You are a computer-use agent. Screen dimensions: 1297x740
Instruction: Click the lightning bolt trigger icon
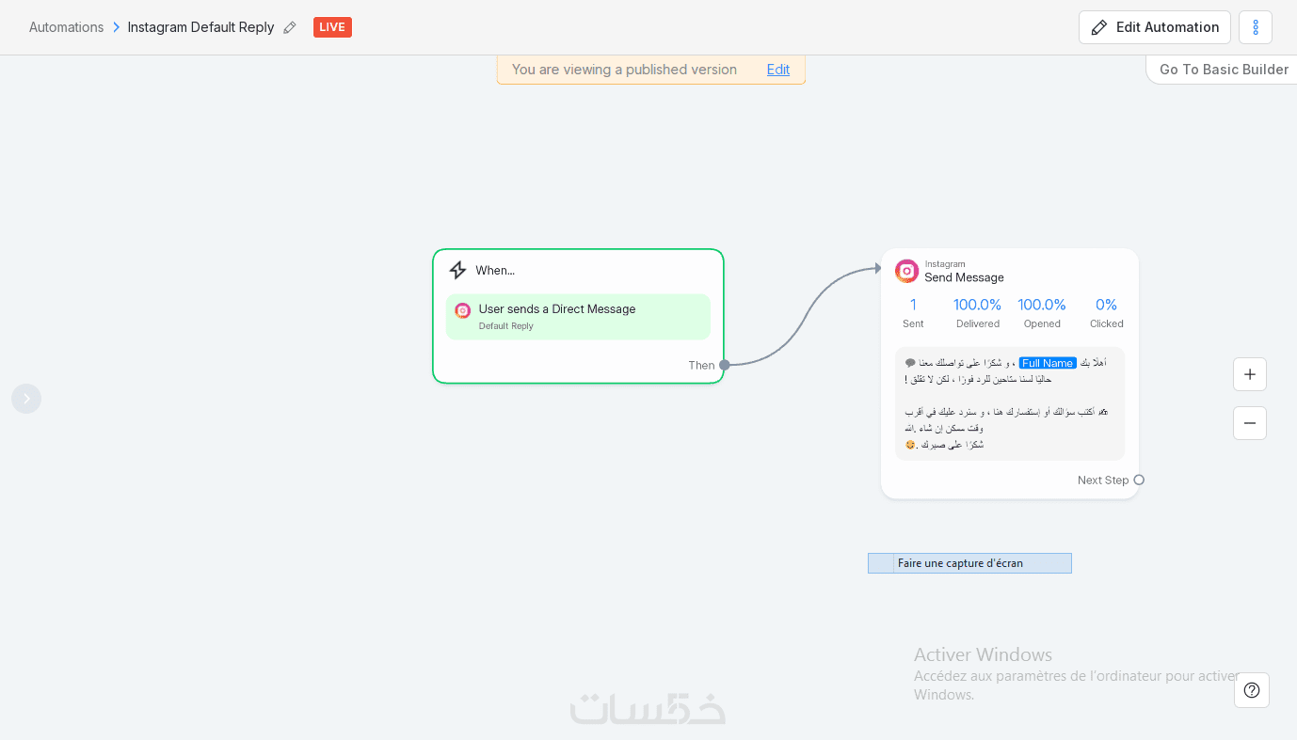pyautogui.click(x=457, y=271)
